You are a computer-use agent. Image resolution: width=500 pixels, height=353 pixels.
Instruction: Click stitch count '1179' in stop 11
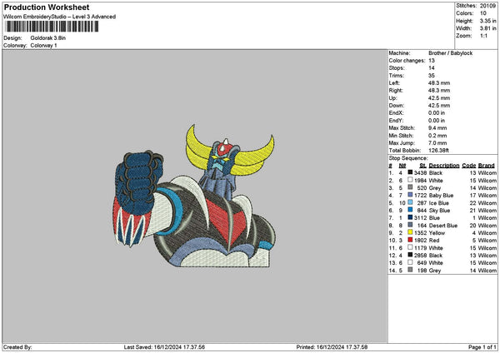[x=420, y=248]
